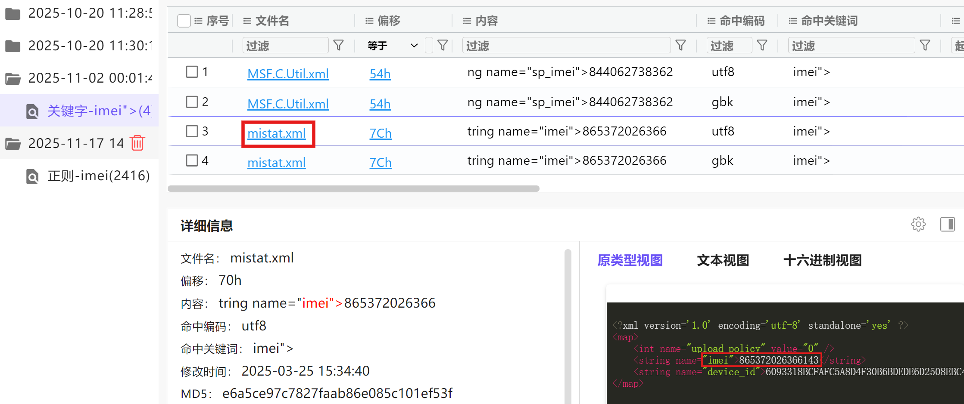Image resolution: width=964 pixels, height=404 pixels.
Task: Check the select-all checkbox in header
Action: [184, 21]
